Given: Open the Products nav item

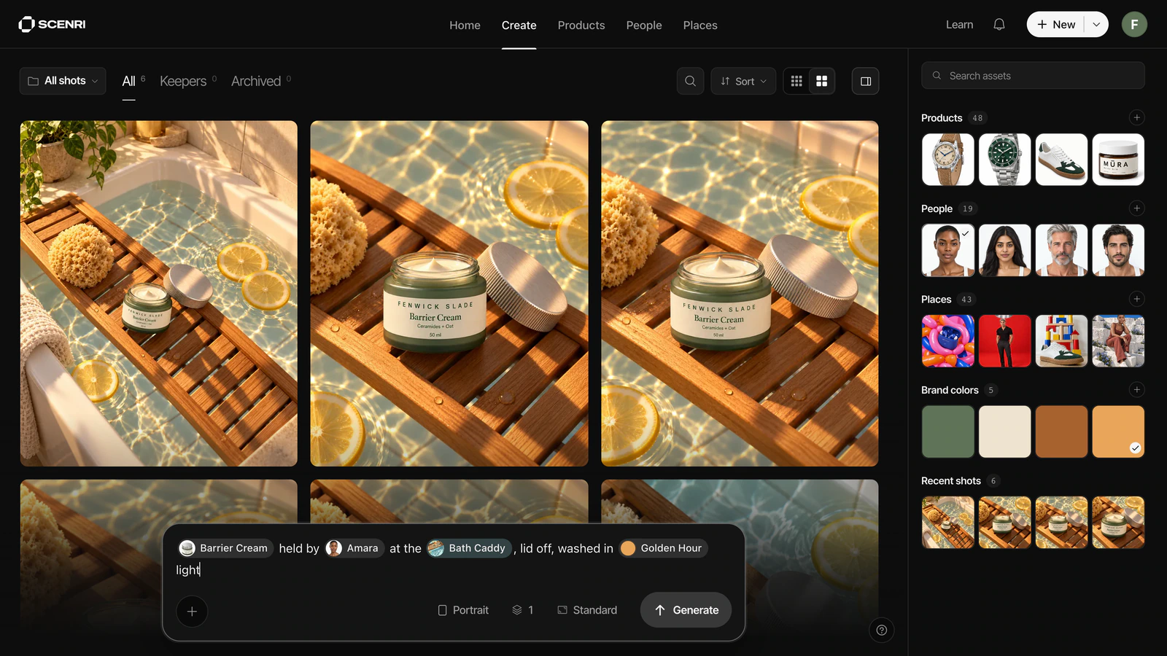Looking at the screenshot, I should (581, 25).
